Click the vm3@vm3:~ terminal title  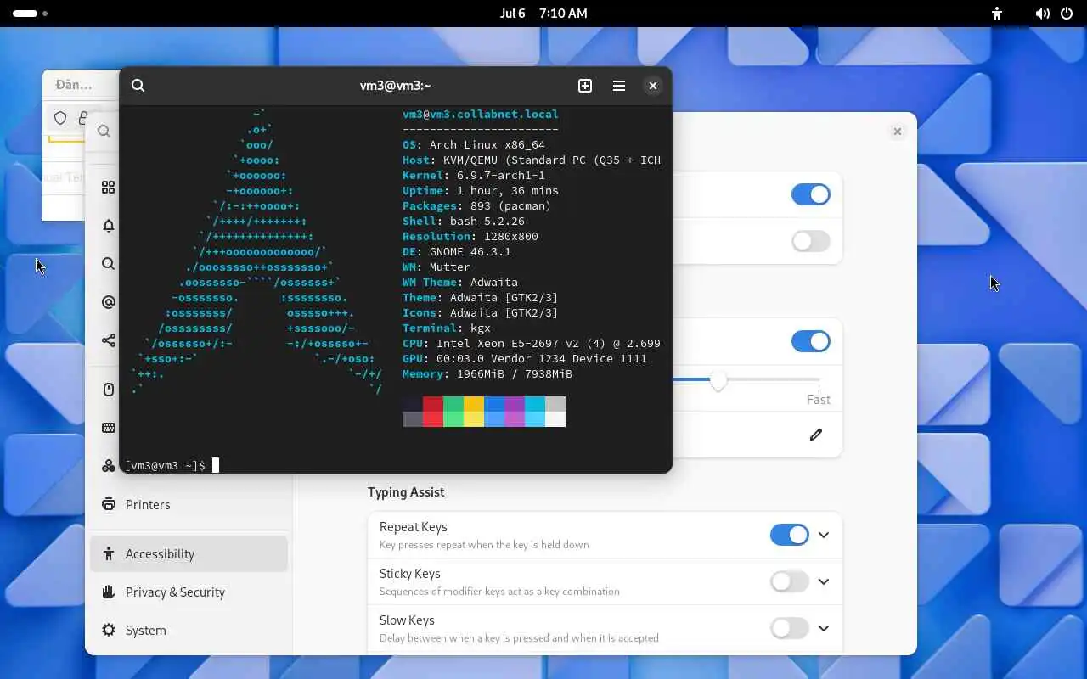pos(395,86)
